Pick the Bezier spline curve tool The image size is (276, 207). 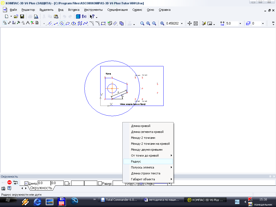click(85, 23)
